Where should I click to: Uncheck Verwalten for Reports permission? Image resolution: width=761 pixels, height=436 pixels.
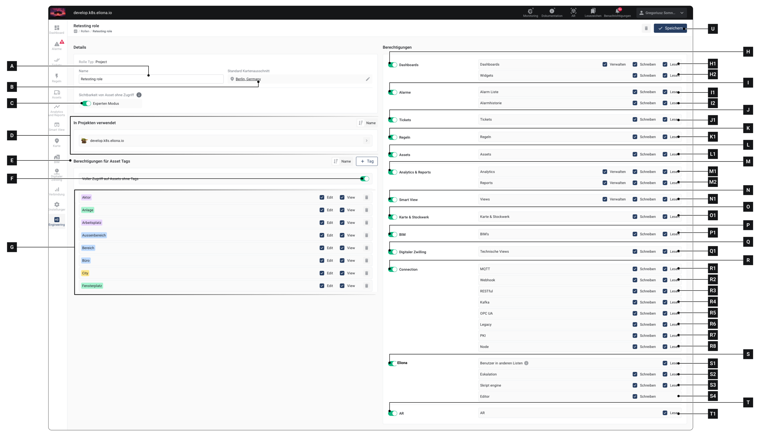pyautogui.click(x=605, y=183)
